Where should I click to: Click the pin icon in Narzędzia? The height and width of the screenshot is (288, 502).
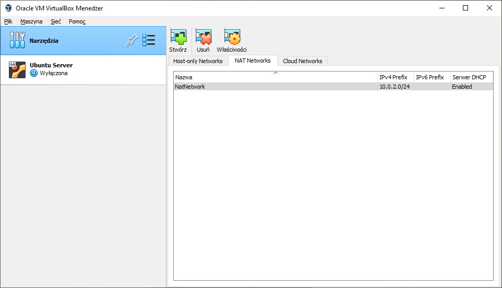[x=132, y=41]
